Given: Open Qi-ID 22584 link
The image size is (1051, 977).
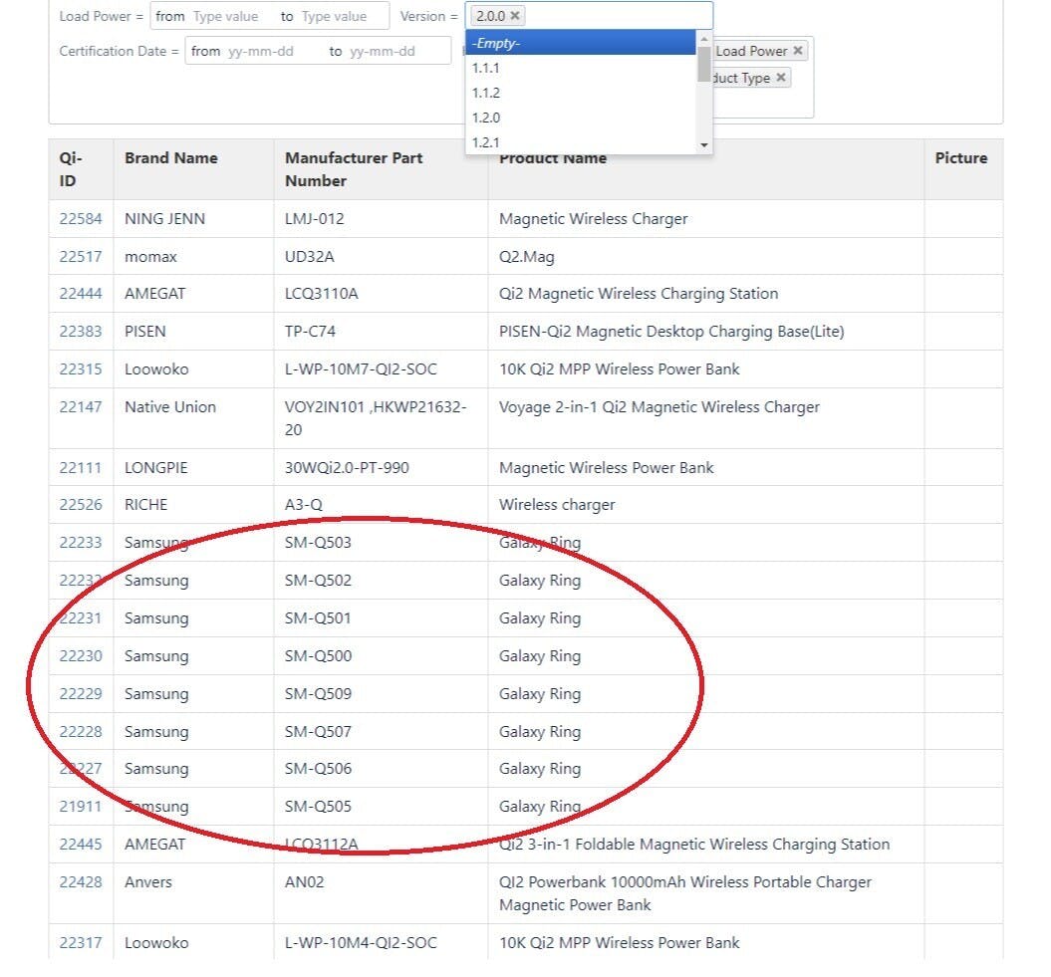Looking at the screenshot, I should [81, 218].
